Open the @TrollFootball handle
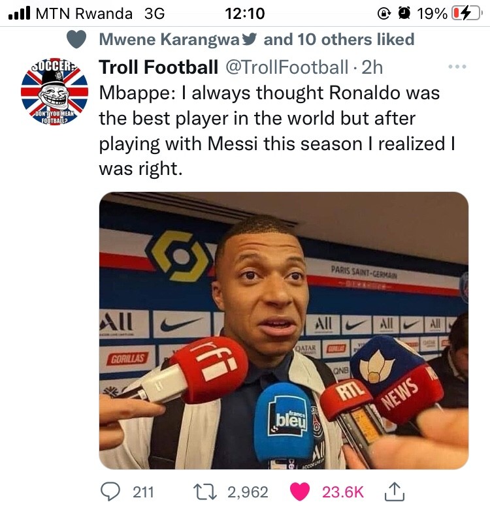The image size is (490, 517). coord(287,67)
